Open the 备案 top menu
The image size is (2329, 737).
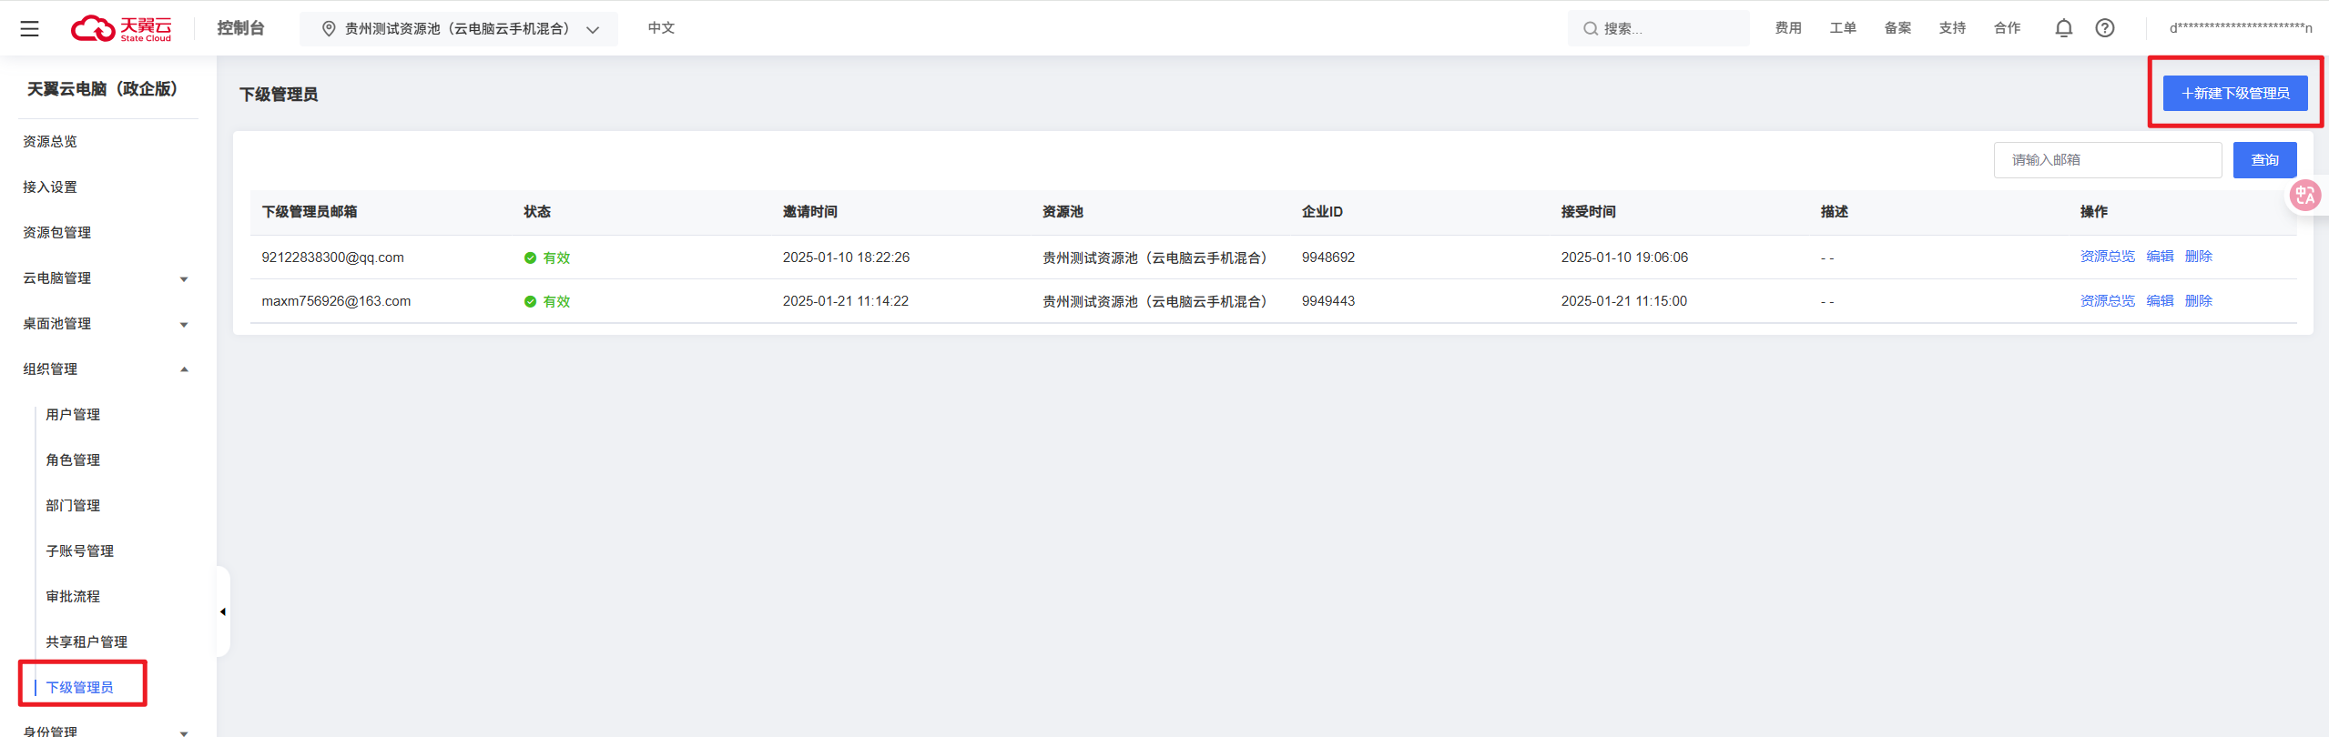1897,28
